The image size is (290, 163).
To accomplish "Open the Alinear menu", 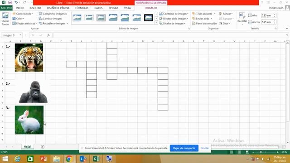I will click(x=226, y=14).
